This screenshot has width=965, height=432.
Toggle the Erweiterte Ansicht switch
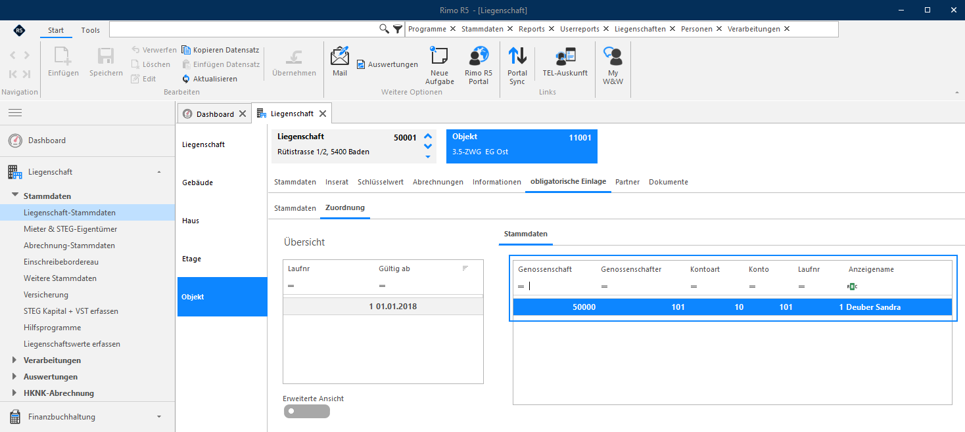tap(307, 411)
